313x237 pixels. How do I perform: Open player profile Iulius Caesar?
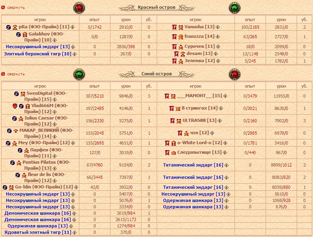46,121
